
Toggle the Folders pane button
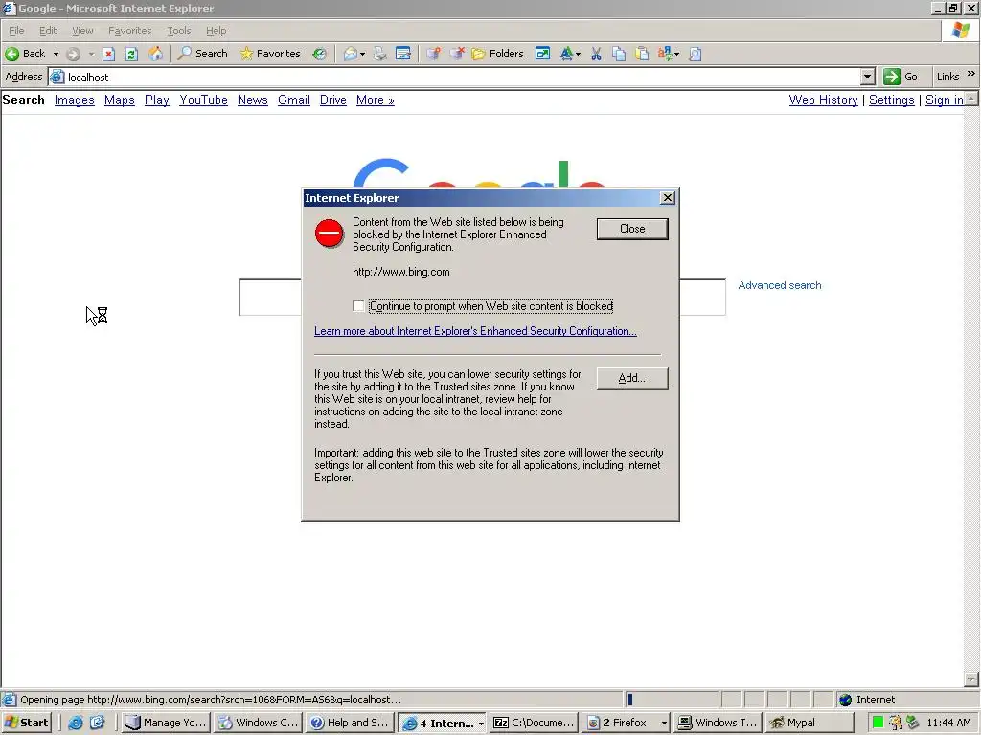pyautogui.click(x=498, y=54)
